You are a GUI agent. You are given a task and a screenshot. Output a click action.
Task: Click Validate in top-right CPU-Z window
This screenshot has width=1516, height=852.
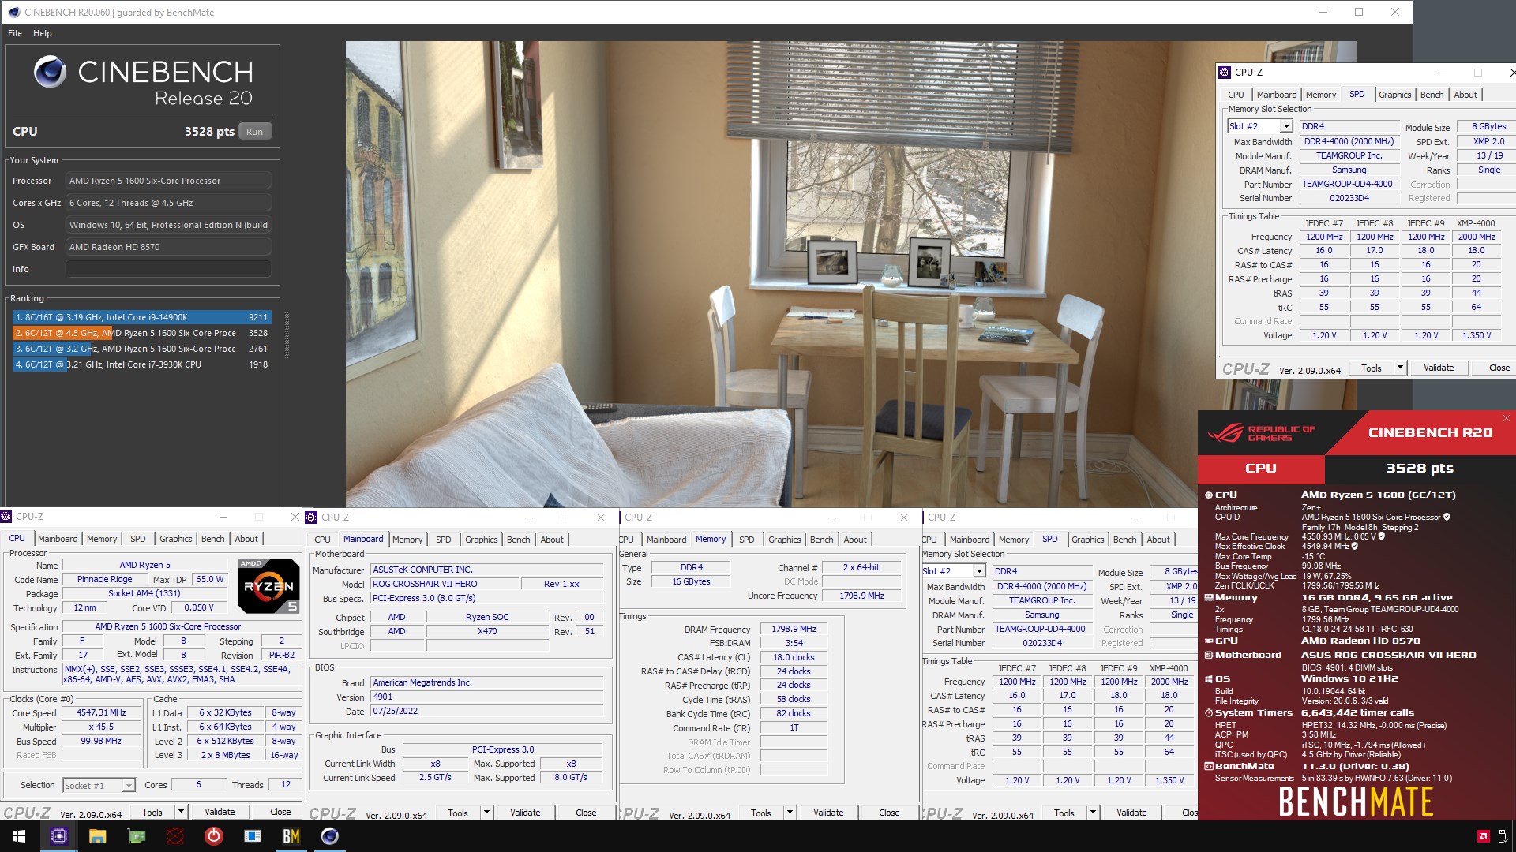point(1438,368)
